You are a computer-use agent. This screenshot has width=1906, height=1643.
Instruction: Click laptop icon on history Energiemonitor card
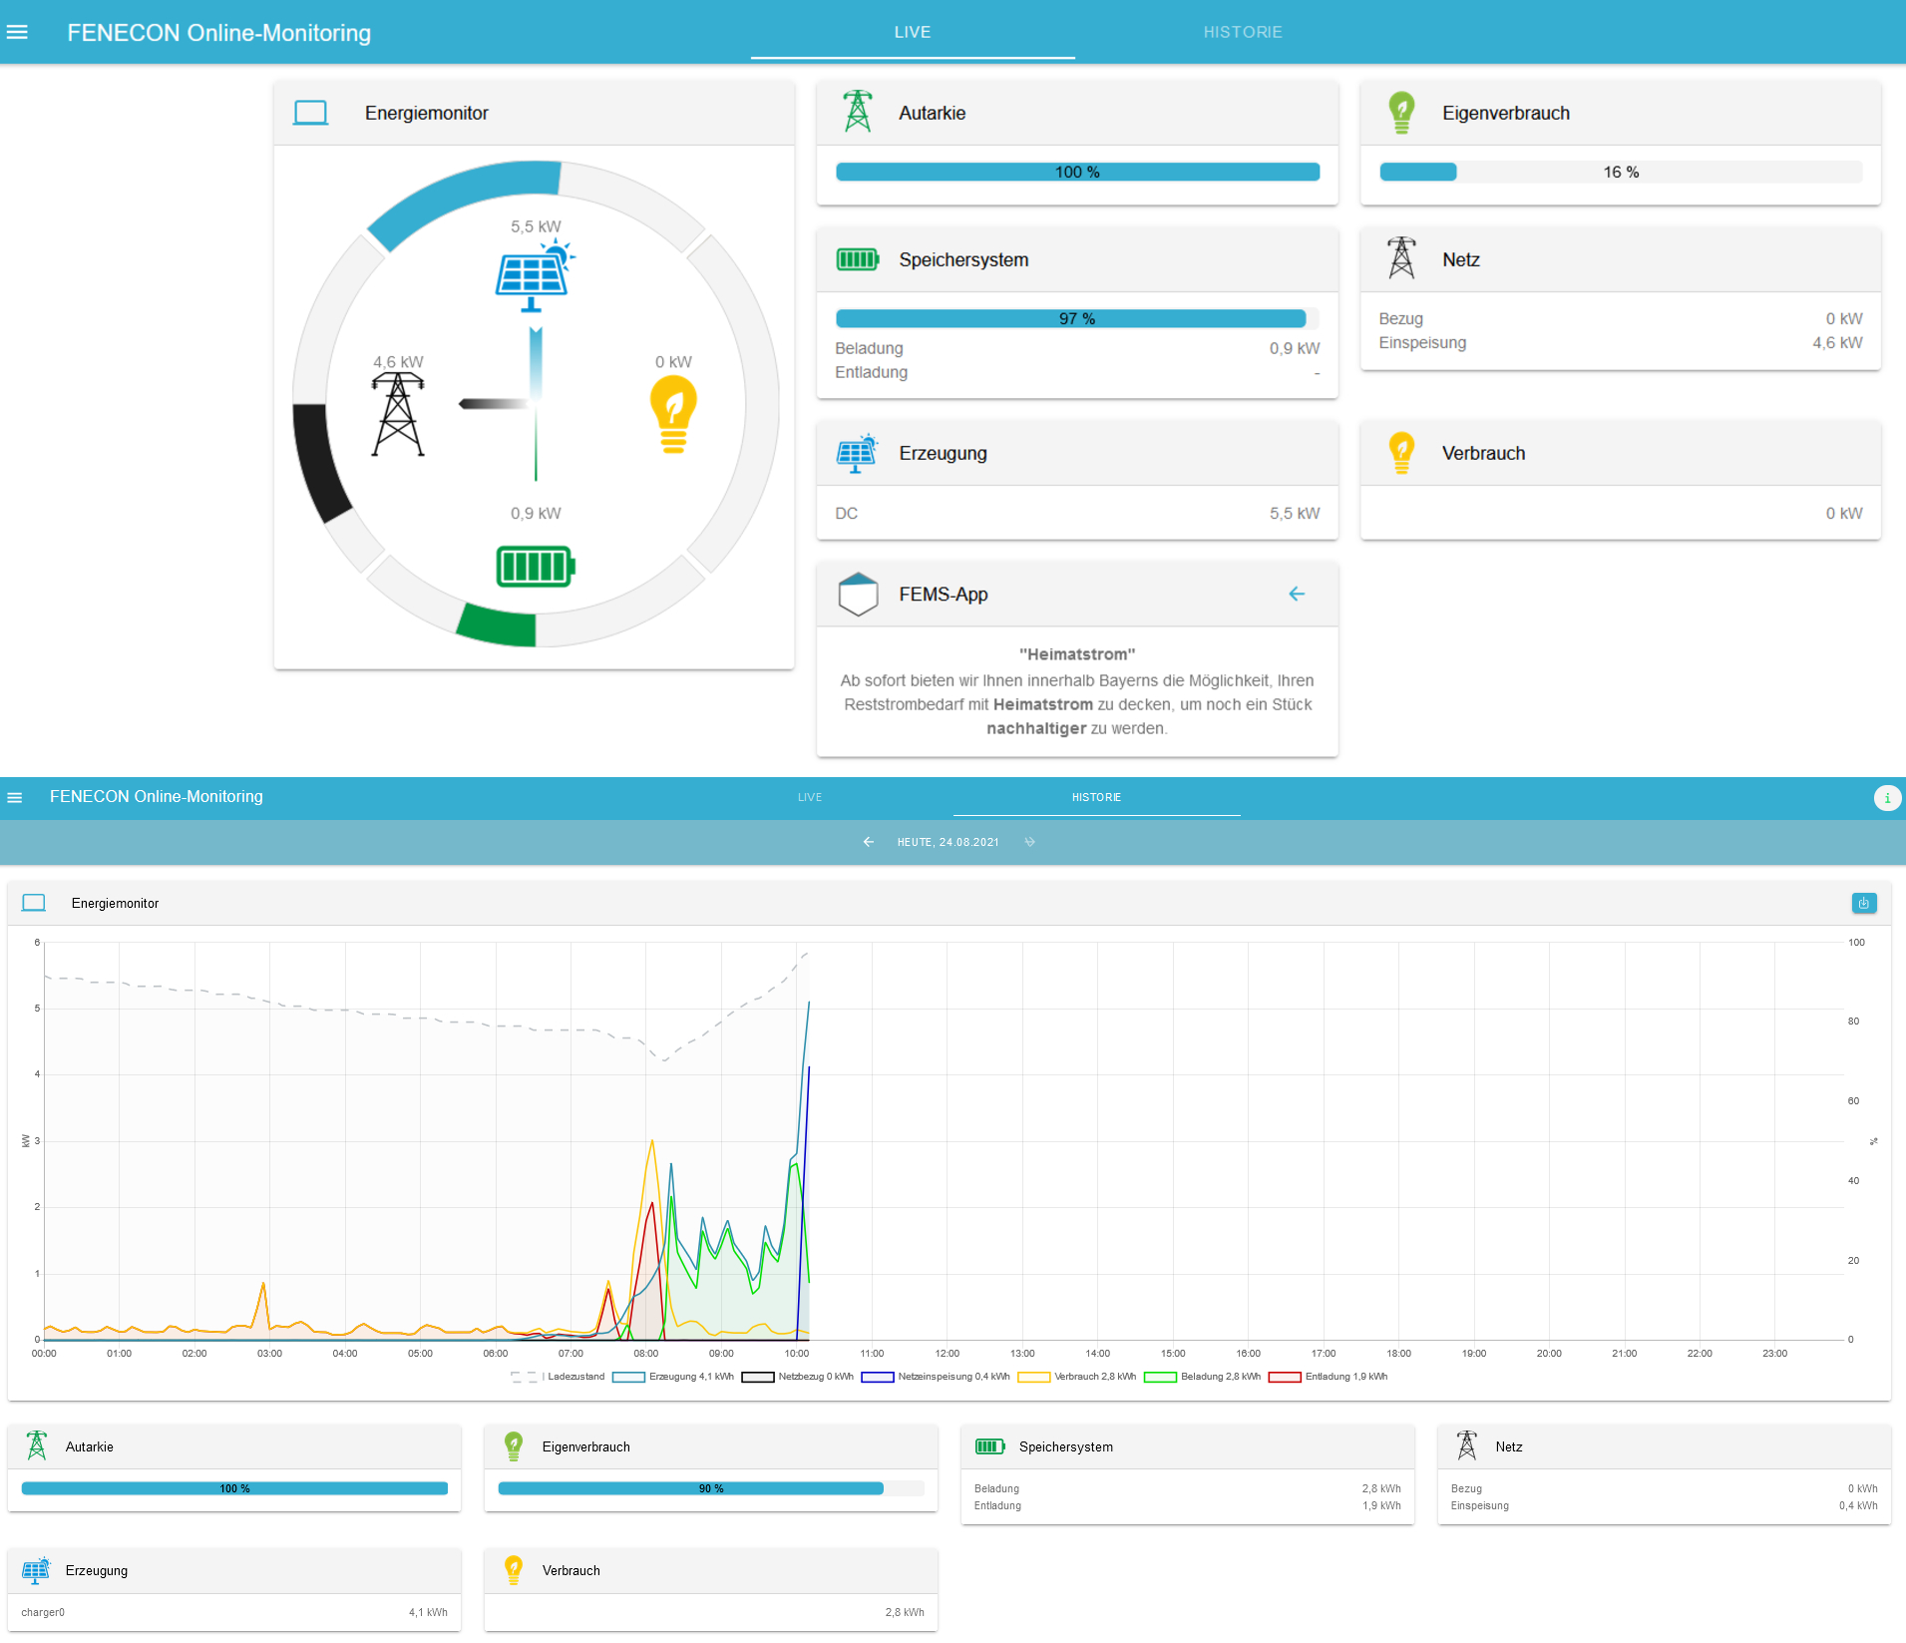tap(34, 903)
